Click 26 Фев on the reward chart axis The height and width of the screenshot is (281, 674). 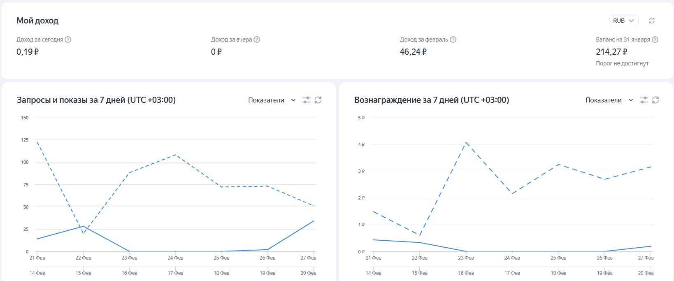605,258
